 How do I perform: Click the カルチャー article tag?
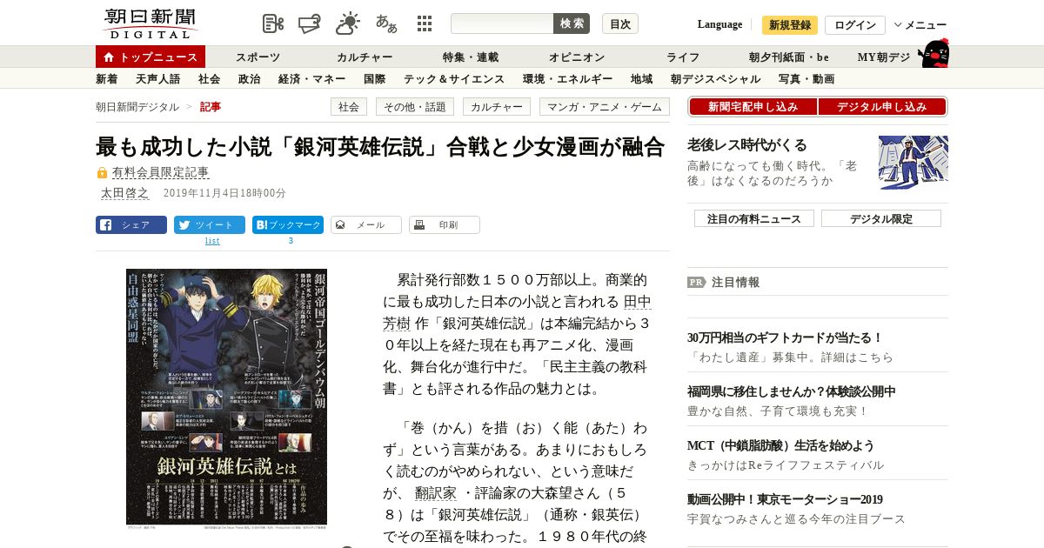click(x=497, y=107)
